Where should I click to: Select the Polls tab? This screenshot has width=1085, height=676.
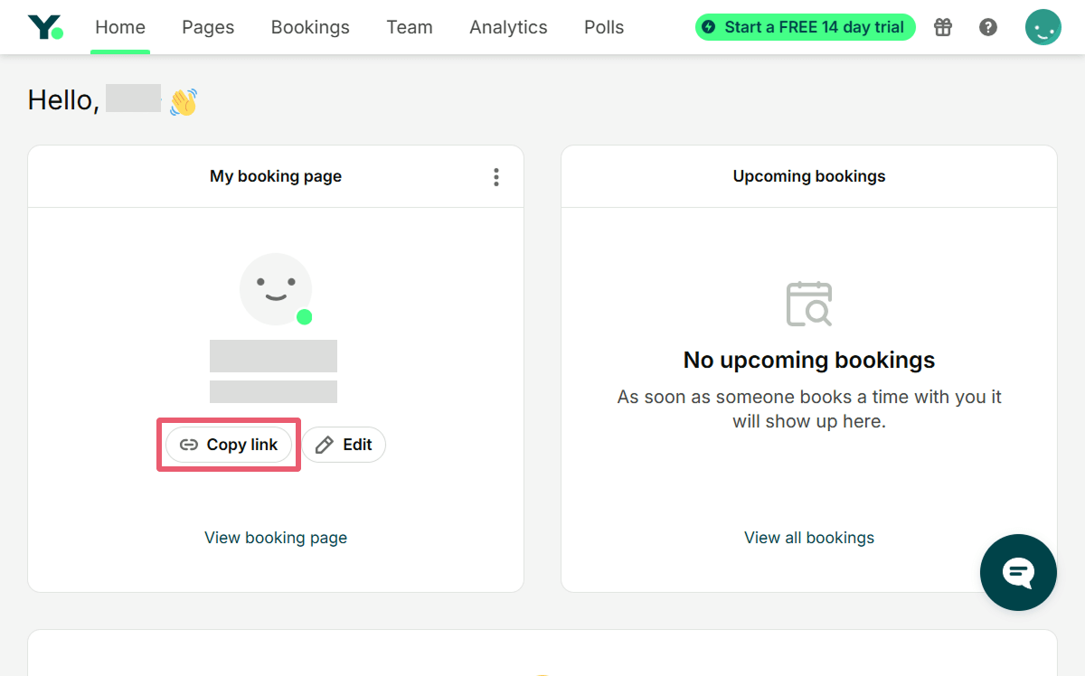tap(604, 27)
